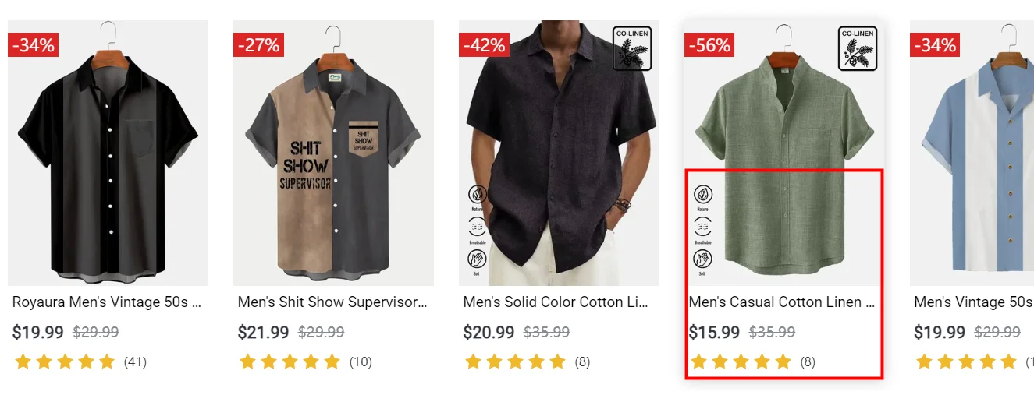This screenshot has height=395, width=1034.
Task: Open Men's Casual Cotton Linen product title
Action: tap(781, 302)
